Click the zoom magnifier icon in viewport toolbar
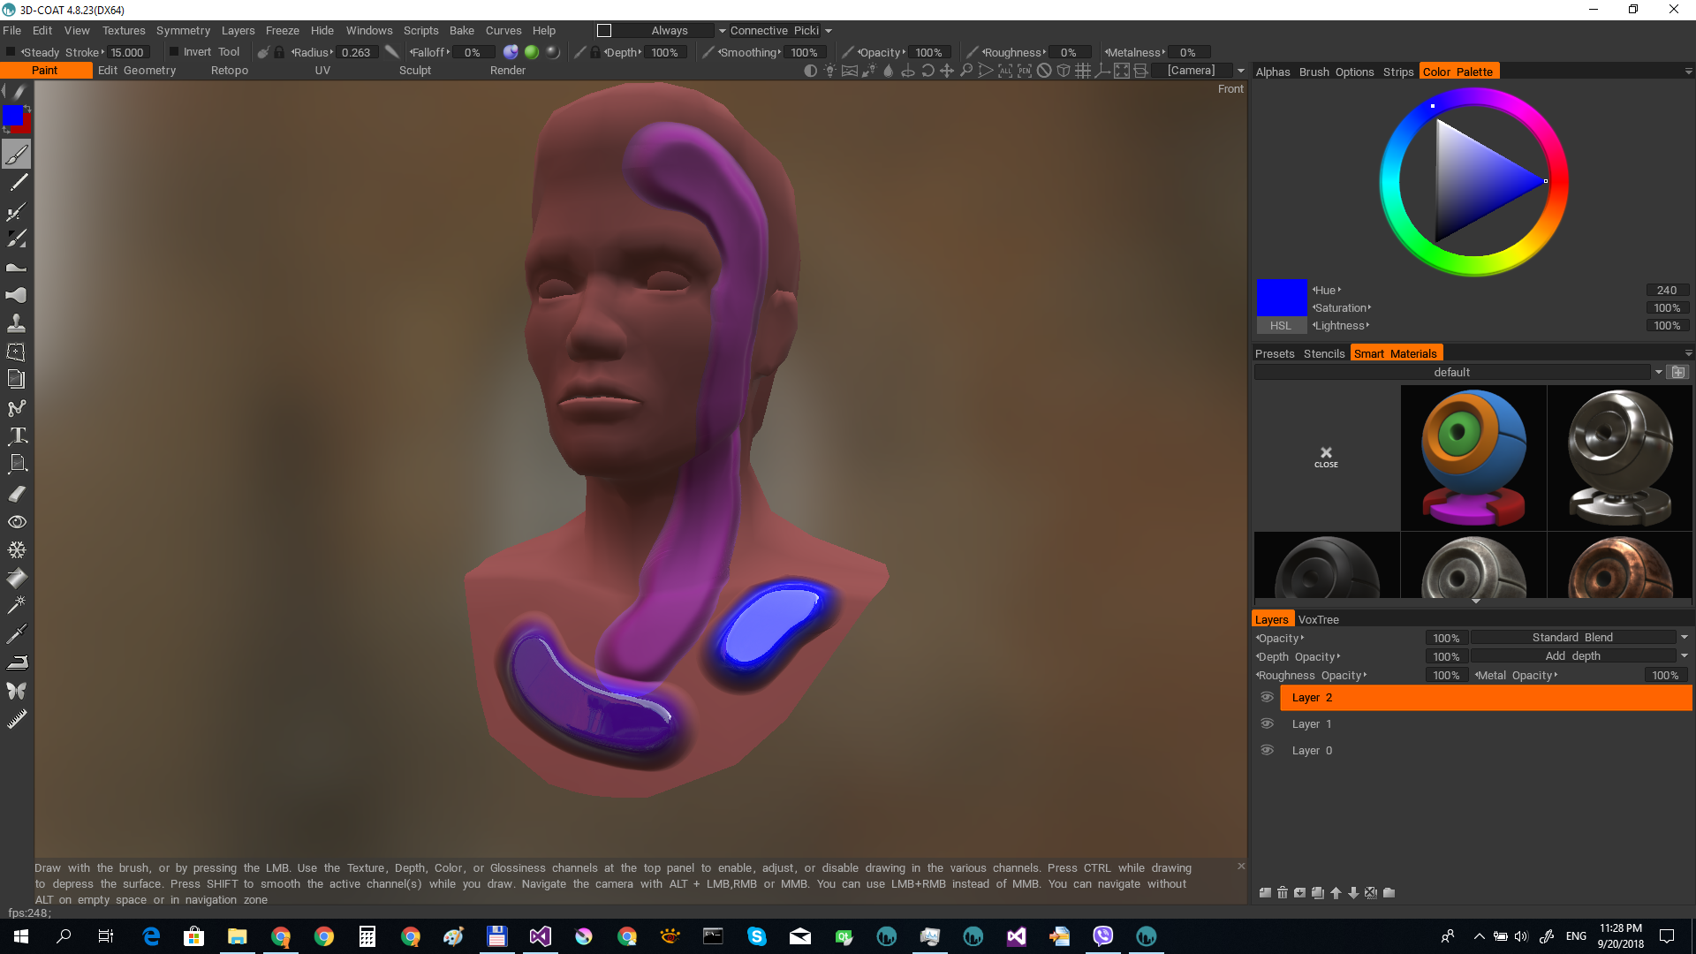1696x954 pixels. [966, 71]
